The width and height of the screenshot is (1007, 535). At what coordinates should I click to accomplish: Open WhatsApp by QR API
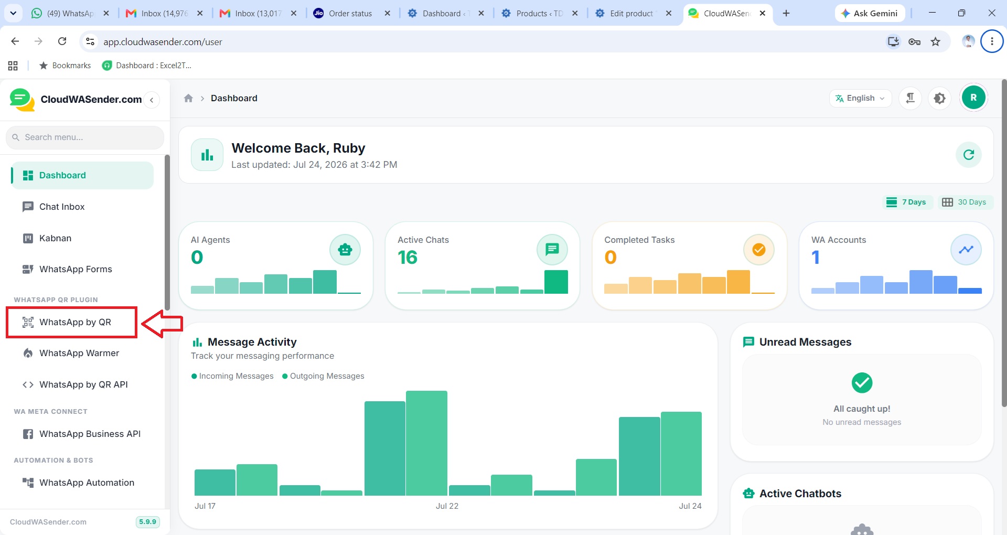(82, 384)
